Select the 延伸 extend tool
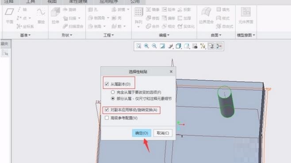Image resolution: width=291 pixels, height=163 pixels. coord(168,10)
